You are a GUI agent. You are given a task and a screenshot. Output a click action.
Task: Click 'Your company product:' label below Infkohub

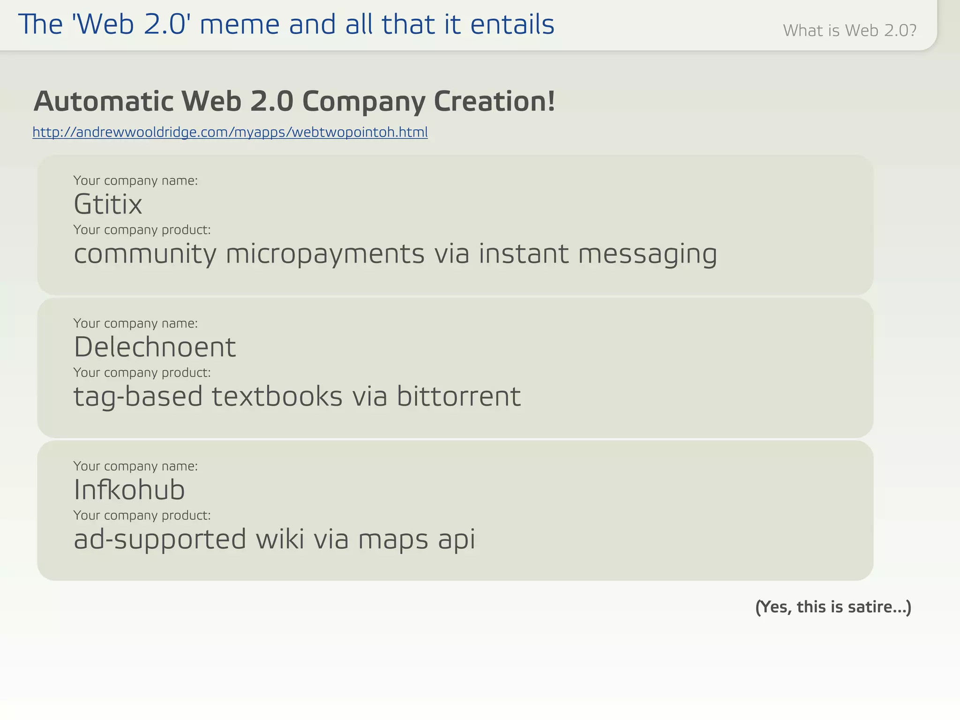(142, 516)
